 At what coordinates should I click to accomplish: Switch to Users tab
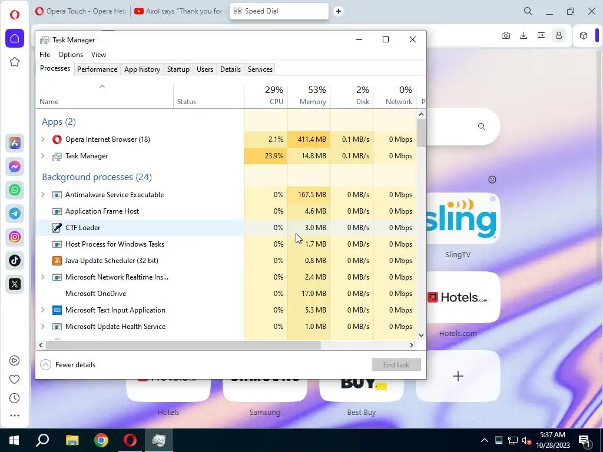[204, 69]
